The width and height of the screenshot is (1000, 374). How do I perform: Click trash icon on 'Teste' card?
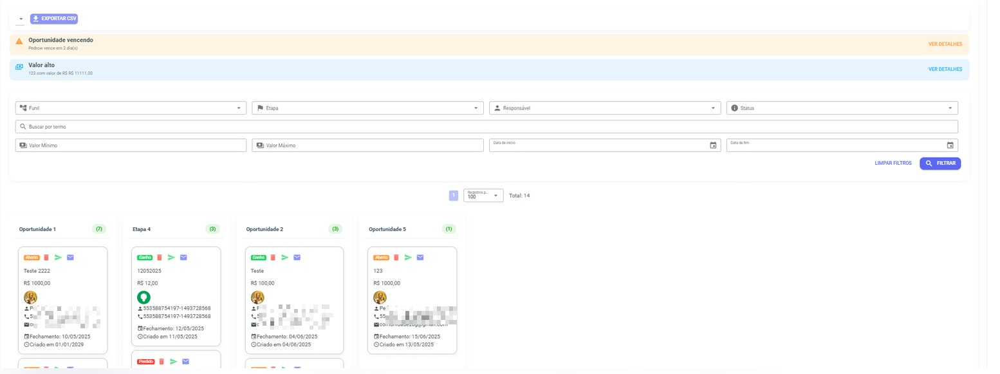tap(273, 257)
